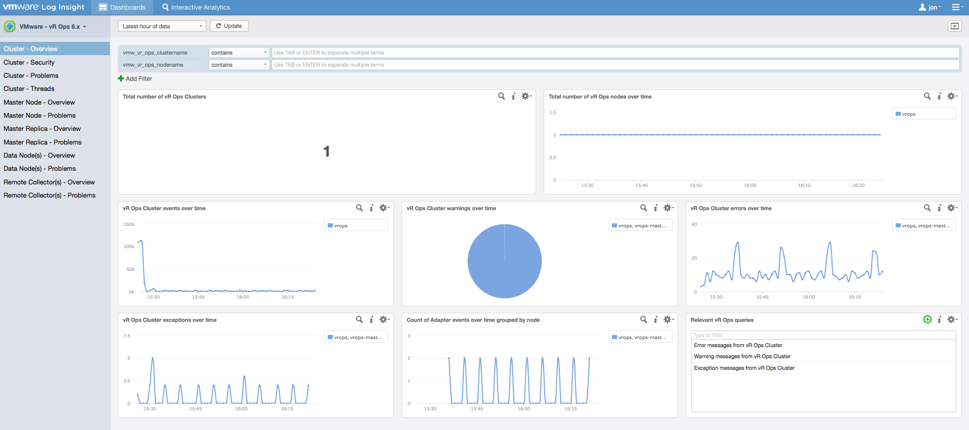Open Warning messages from vR Ops Cluster query
This screenshot has height=430, width=969.
pyautogui.click(x=742, y=356)
